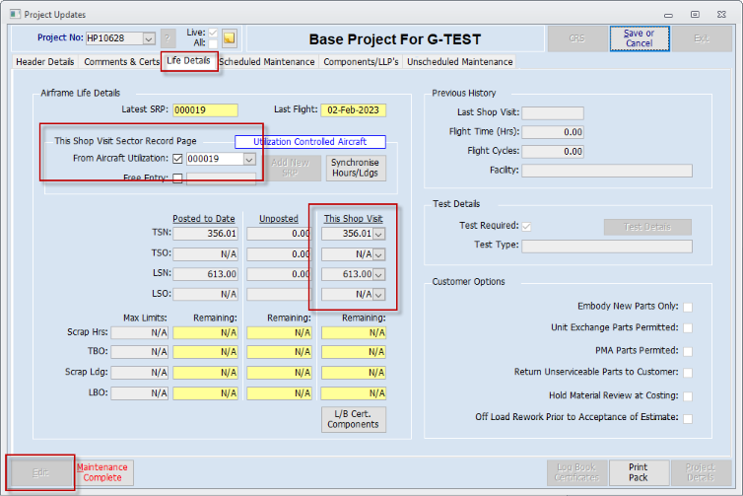Select the Life Details tab
Image resolution: width=743 pixels, height=496 pixels.
point(188,61)
